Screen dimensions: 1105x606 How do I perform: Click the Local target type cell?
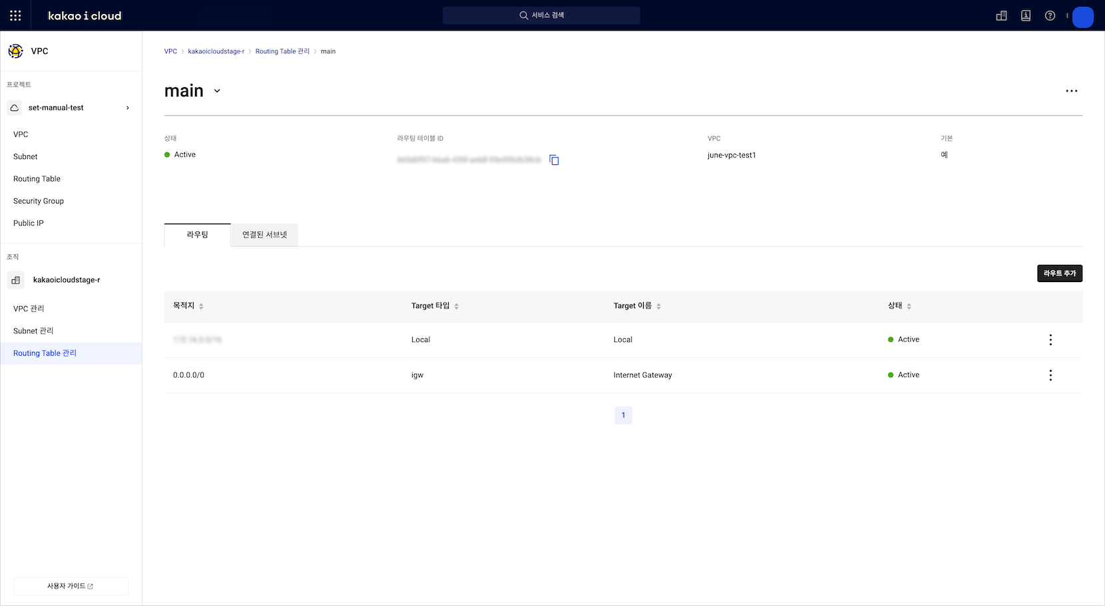point(421,340)
